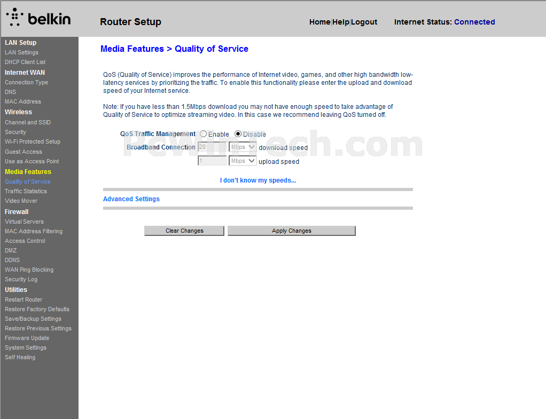
Task: Open Self Healing page
Action: click(x=20, y=358)
